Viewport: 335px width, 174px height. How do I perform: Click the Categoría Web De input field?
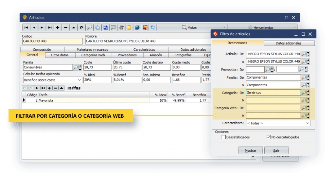click(273, 108)
